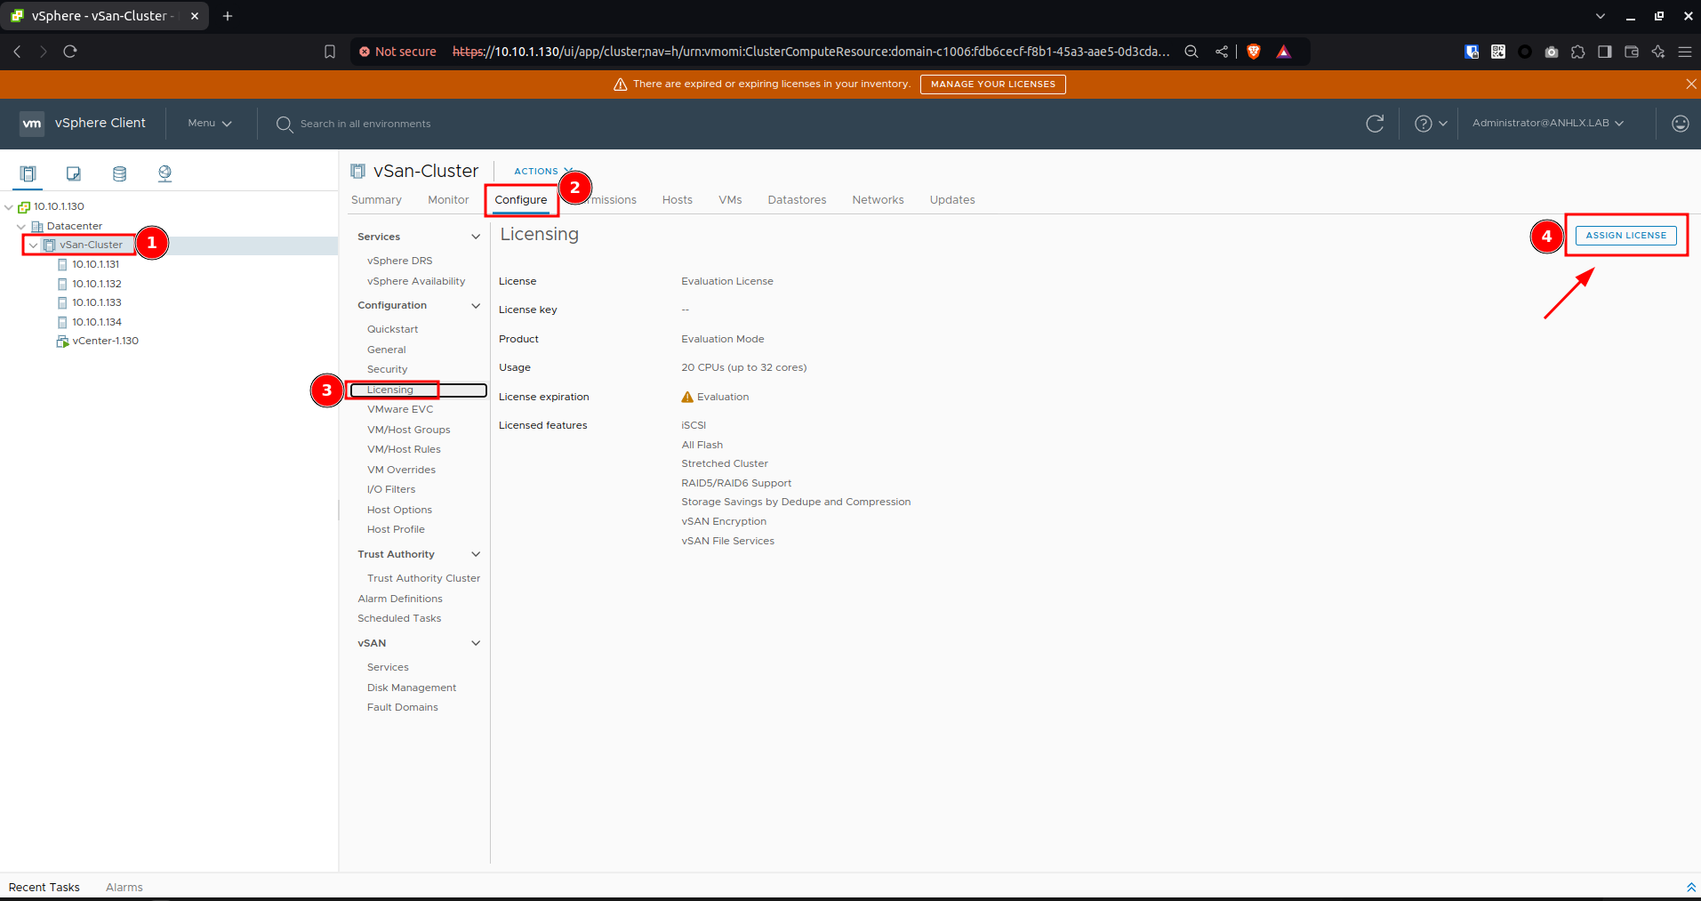Click the Brave shields icon in address bar
The width and height of the screenshot is (1701, 901).
1254,52
